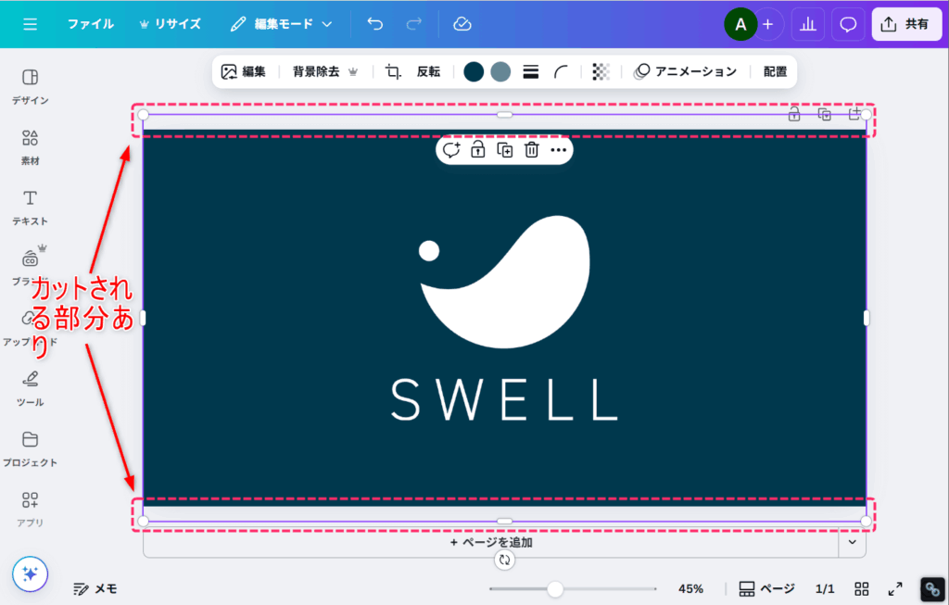This screenshot has height=605, width=949.
Task: Lock the page using page header lock
Action: [794, 114]
